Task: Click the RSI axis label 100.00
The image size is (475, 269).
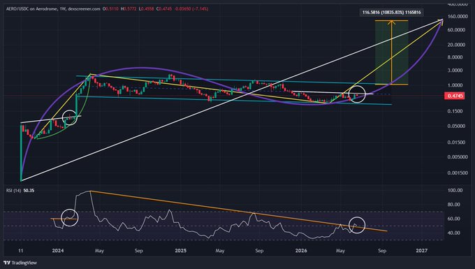Action: click(455, 190)
